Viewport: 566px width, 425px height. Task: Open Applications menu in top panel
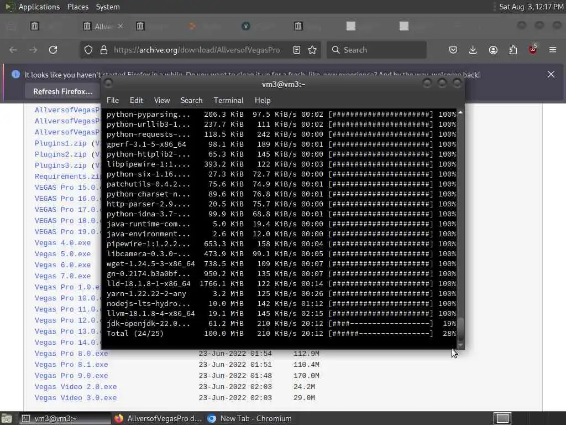coord(39,7)
